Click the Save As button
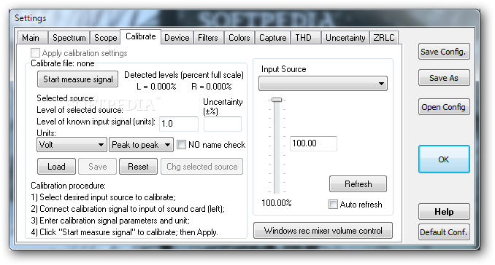Viewport: 495px width, 265px height. pos(444,78)
